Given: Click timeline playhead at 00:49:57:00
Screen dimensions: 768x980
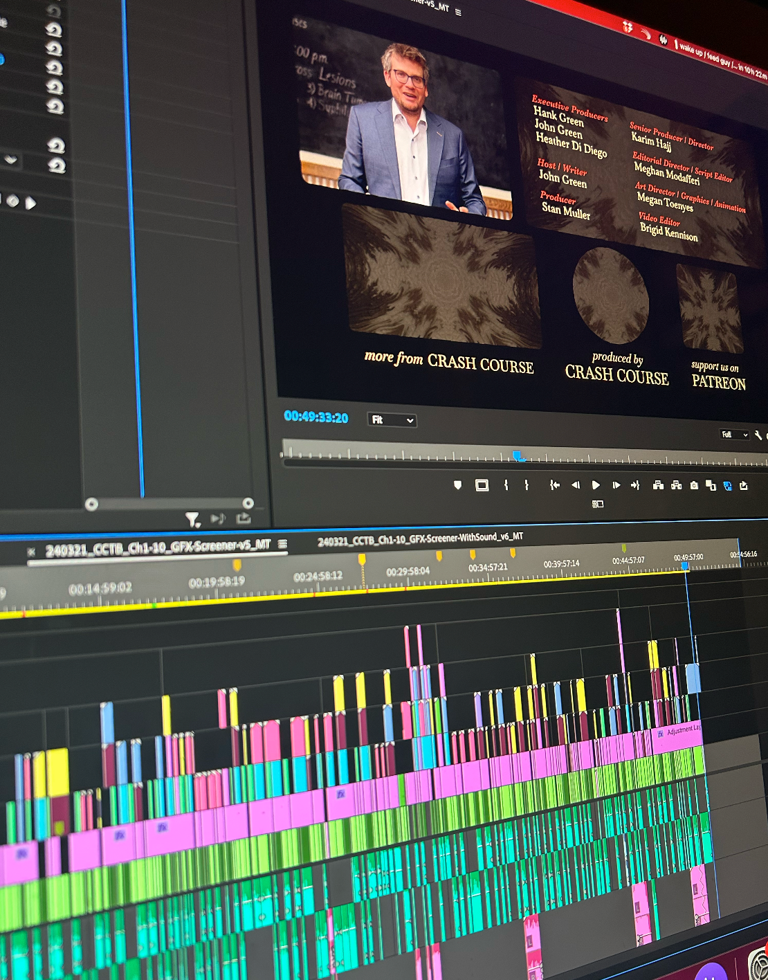Looking at the screenshot, I should [685, 565].
